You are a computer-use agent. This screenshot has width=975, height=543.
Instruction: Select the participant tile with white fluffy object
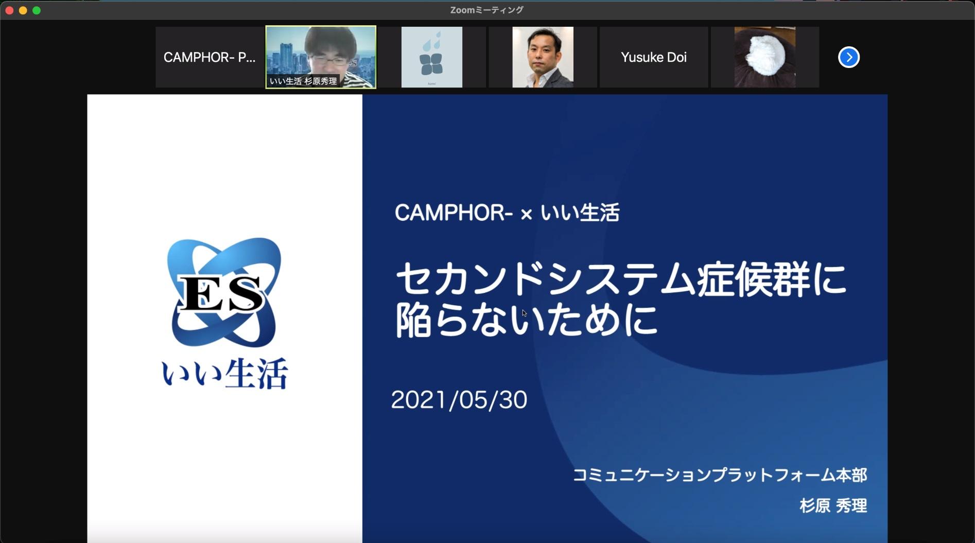tap(765, 57)
